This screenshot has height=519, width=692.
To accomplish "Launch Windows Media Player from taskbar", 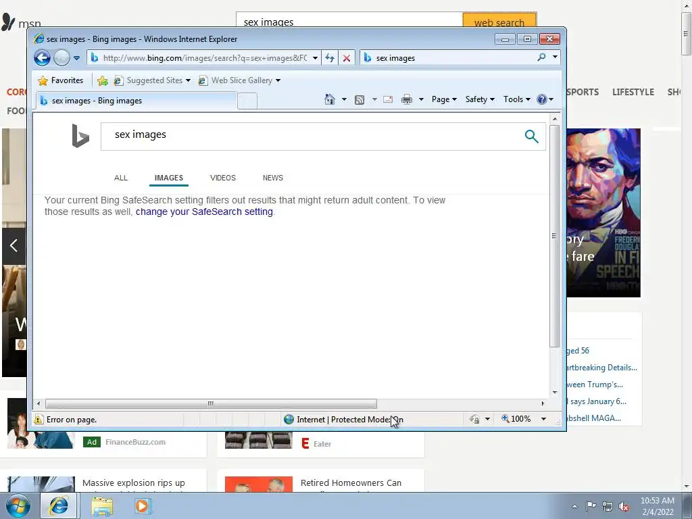I will pos(142,505).
